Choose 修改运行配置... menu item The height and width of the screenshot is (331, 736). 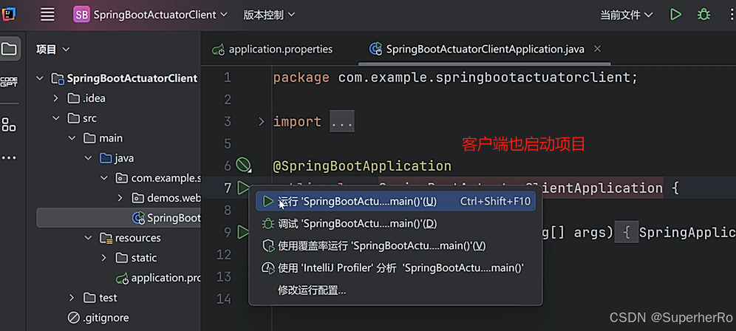tap(395, 290)
